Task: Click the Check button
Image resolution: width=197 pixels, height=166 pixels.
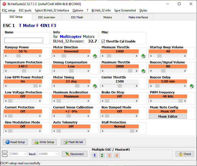Action: click(x=185, y=154)
